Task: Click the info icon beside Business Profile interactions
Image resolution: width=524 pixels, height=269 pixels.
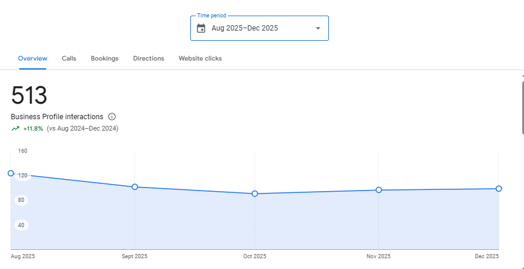Action: (112, 117)
